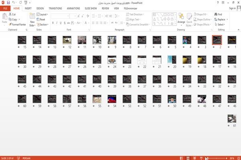Switch to the INSERT tab
241x160 pixels.
pyautogui.click(x=28, y=8)
